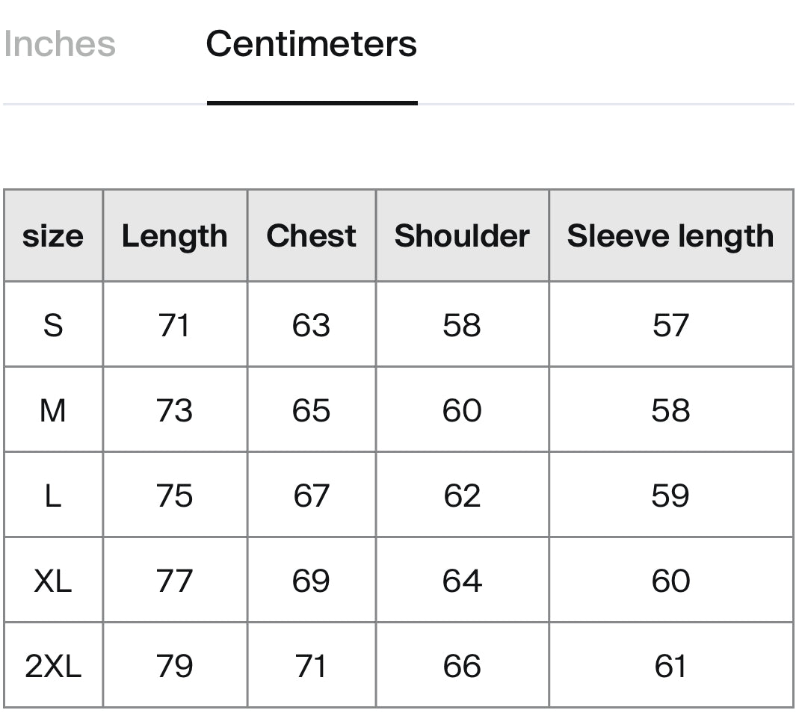Click the Sleeve length column header
This screenshot has width=799, height=713.
670,235
